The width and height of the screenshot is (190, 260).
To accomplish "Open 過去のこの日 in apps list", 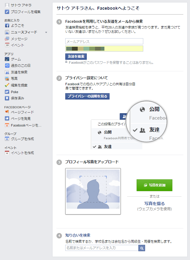I will point(21,66).
